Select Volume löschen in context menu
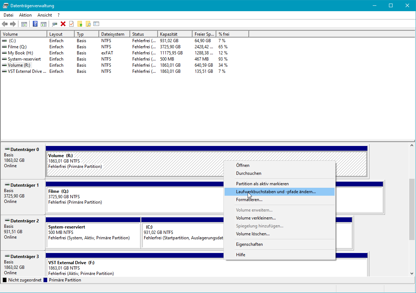The height and width of the screenshot is (293, 416). tap(279, 234)
